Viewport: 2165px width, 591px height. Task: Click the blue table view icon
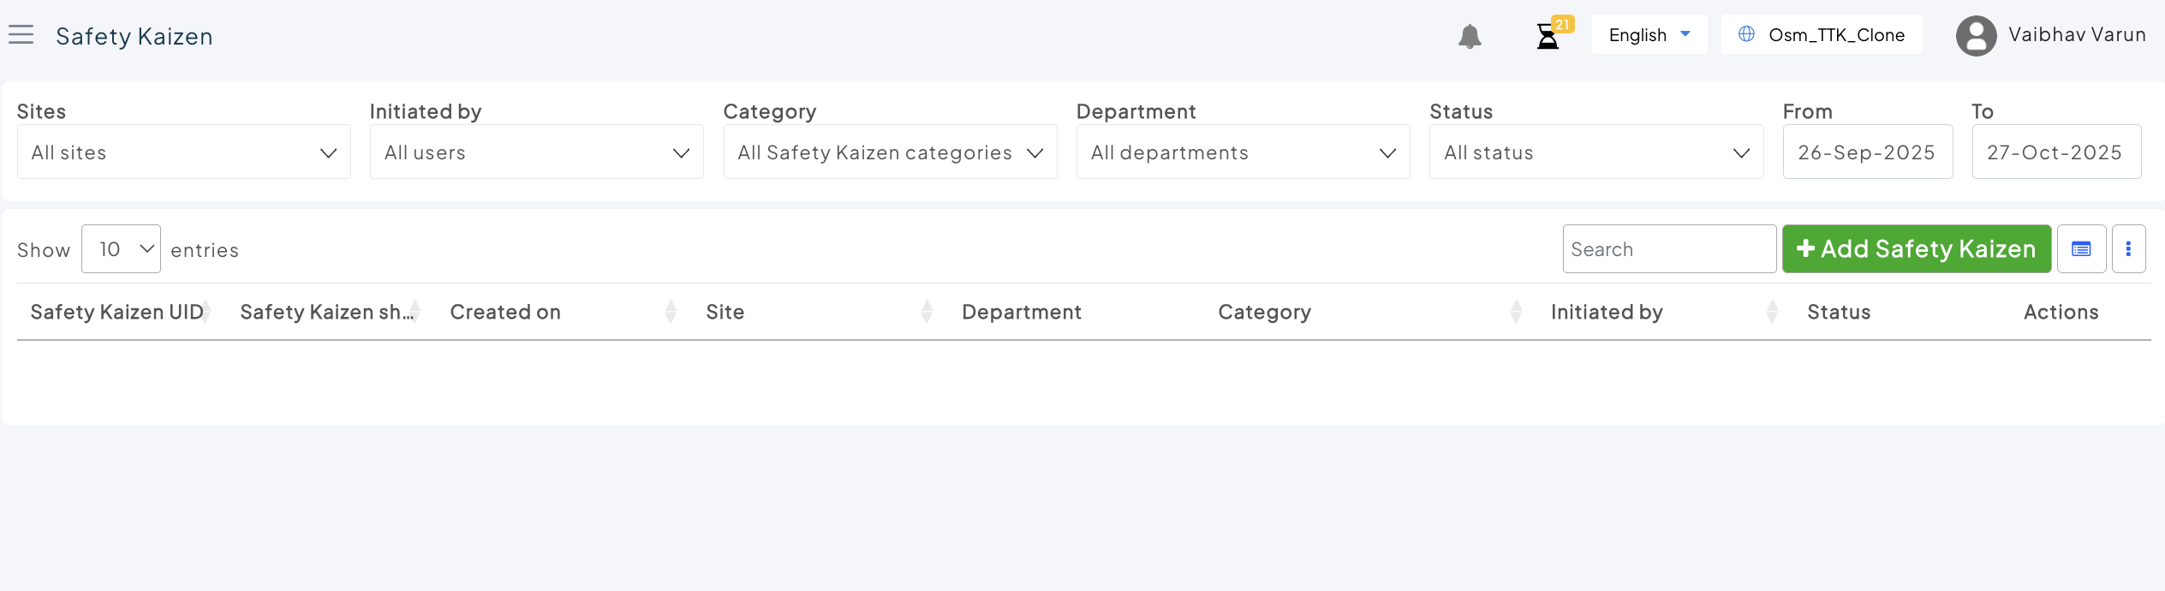[2081, 249]
